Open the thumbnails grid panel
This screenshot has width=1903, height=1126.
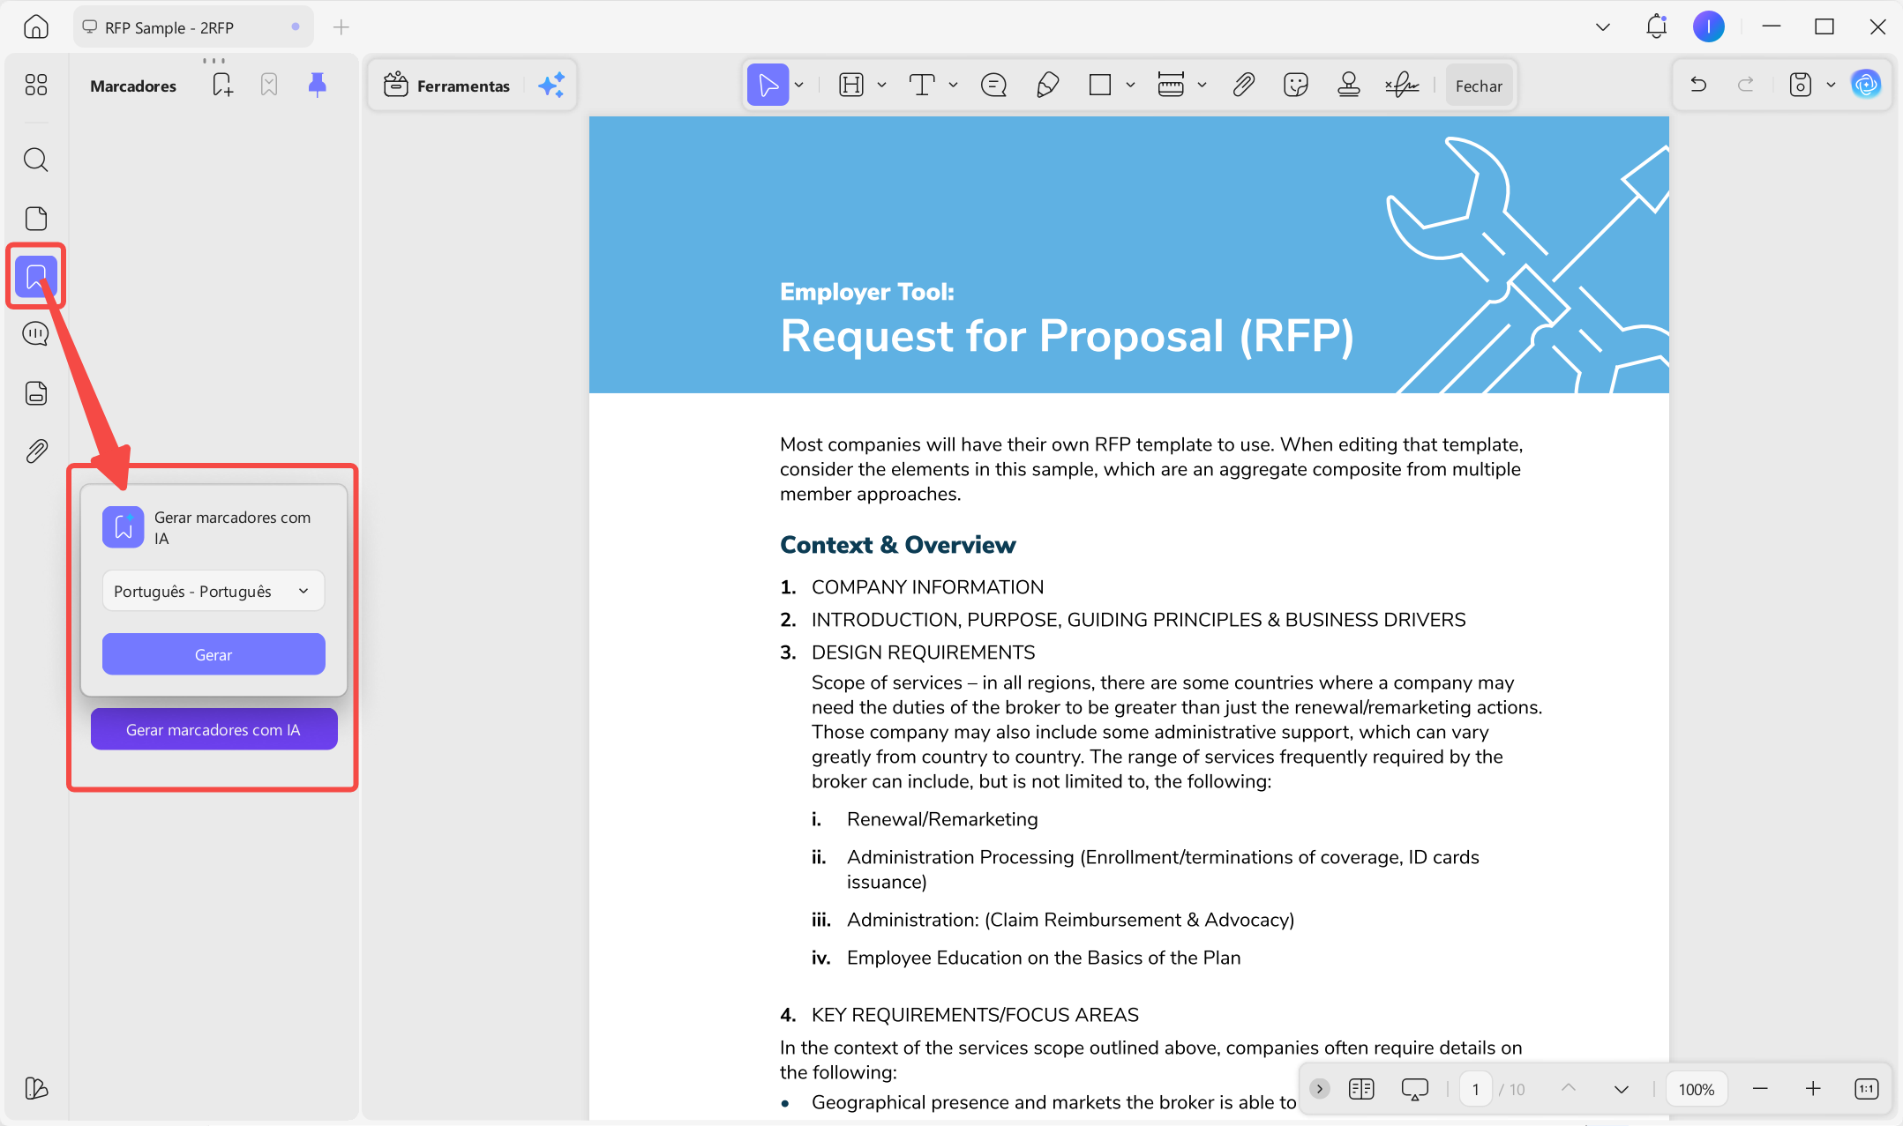click(x=36, y=85)
